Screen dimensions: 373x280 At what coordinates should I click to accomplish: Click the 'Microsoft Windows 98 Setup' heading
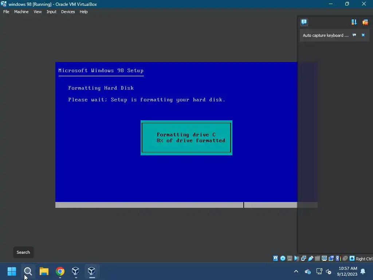(x=101, y=70)
